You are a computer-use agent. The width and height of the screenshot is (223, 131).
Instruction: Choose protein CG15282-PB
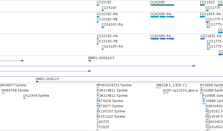click(107, 41)
